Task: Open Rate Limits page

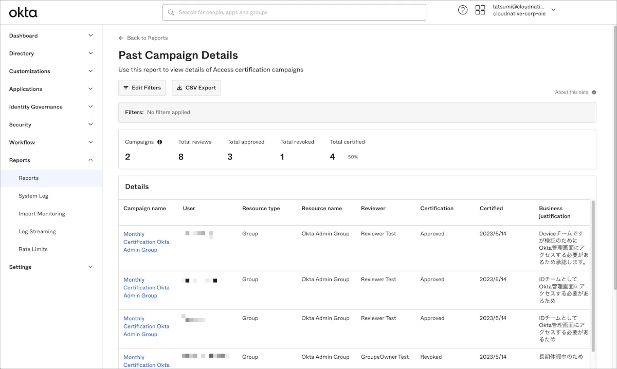Action: 33,249
